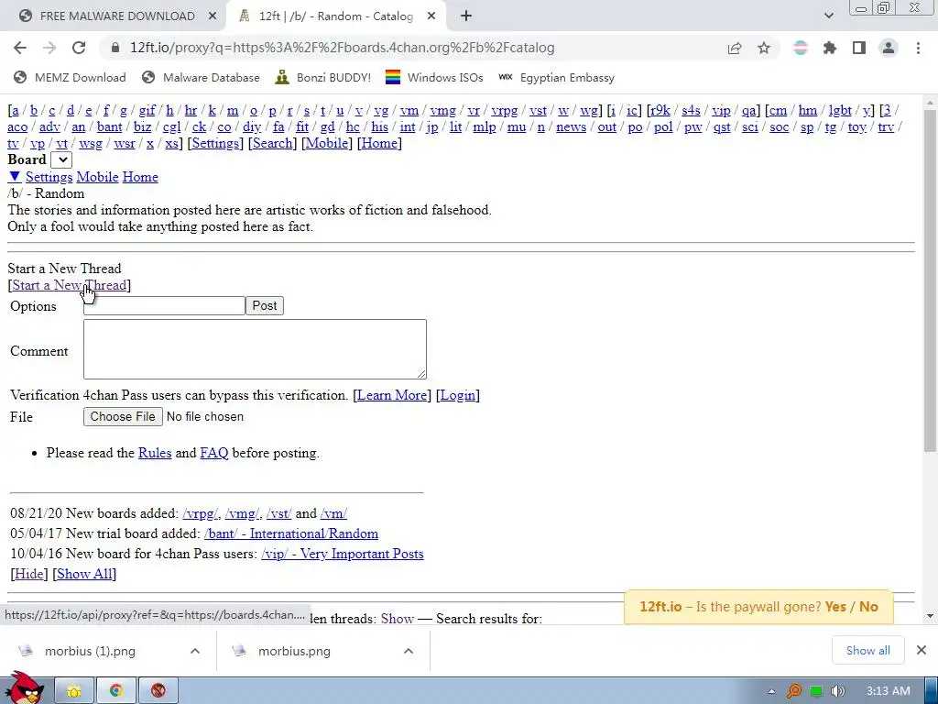Click the Hide announcements link
This screenshot has width=938, height=704.
28,574
